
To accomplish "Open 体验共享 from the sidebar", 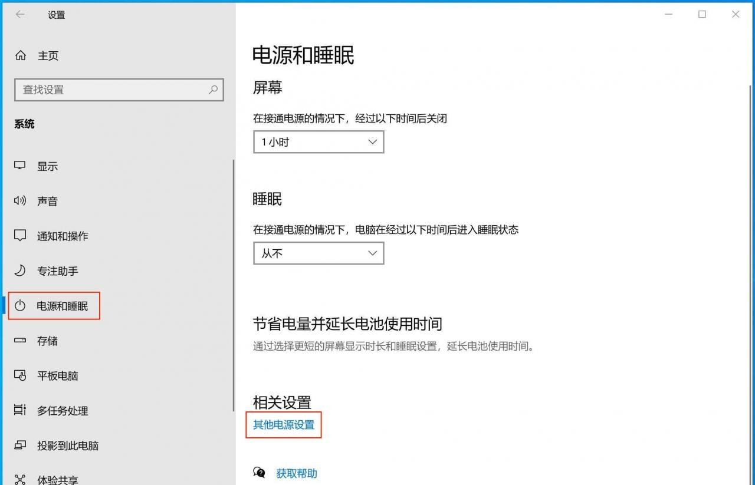I will (x=57, y=479).
